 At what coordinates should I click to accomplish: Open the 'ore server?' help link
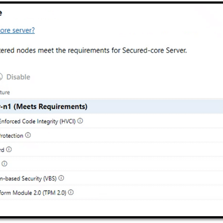[17, 30]
